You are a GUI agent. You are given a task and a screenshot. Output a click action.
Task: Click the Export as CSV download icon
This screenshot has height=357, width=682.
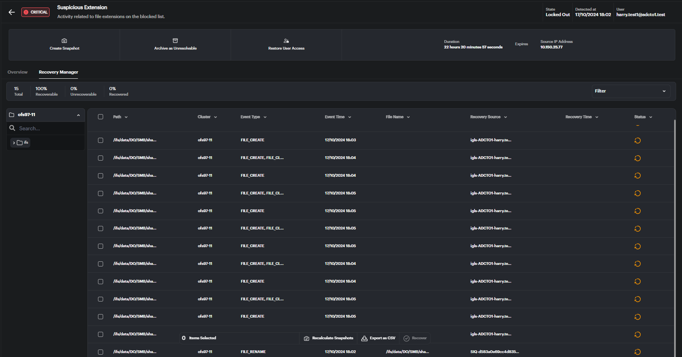364,338
